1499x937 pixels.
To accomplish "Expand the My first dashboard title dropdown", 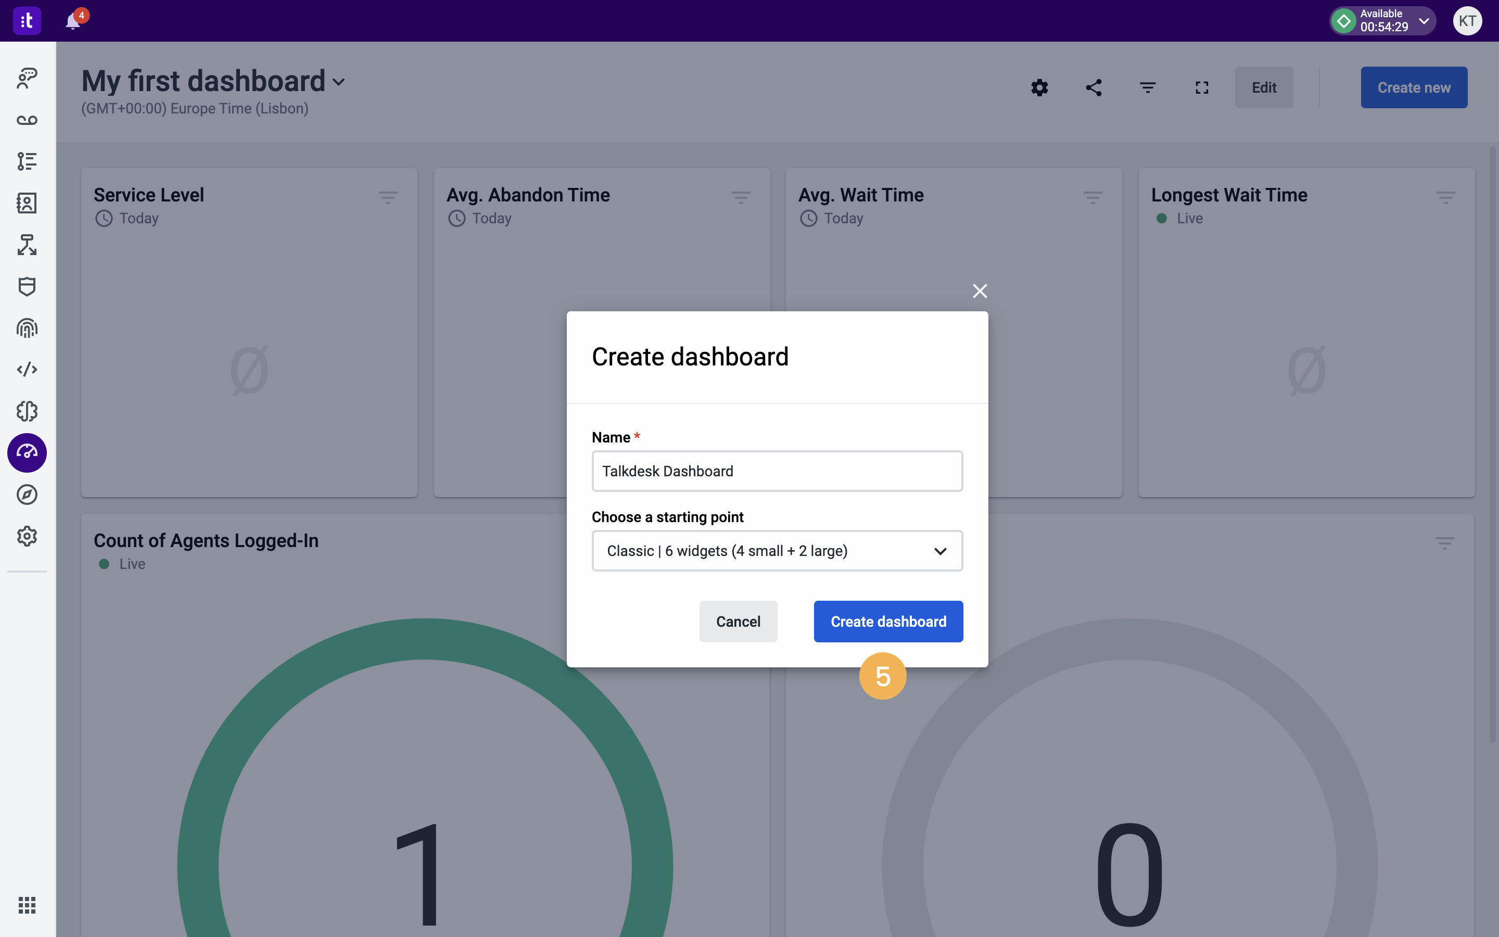I will click(339, 82).
